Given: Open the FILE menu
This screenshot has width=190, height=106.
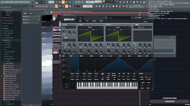Looking at the screenshot, I should click(x=2, y=2).
